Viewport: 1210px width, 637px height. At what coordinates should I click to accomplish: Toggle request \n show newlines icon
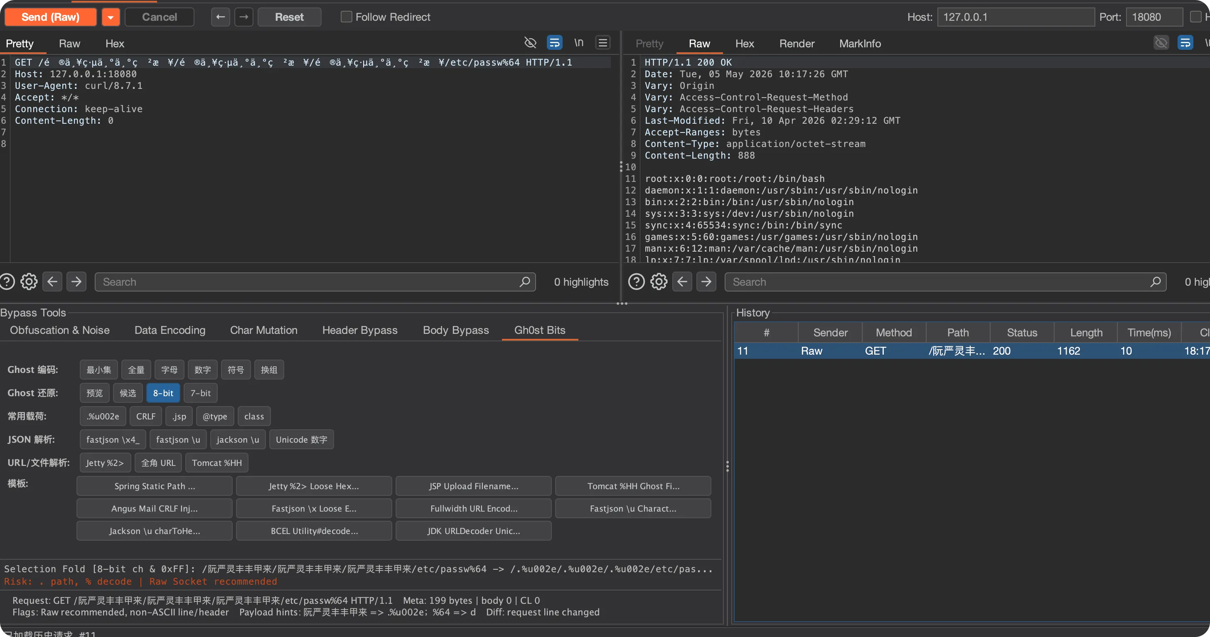[x=579, y=43]
